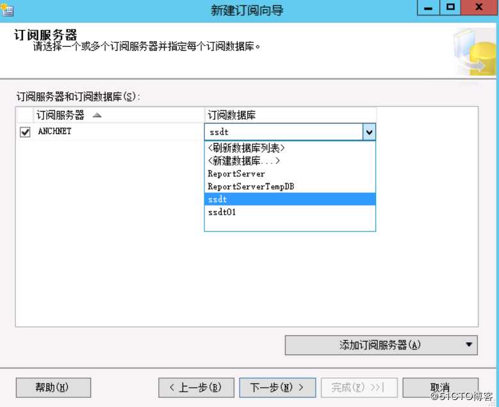499x407 pixels.
Task: Click the wizard icon in title bar
Action: click(x=7, y=10)
